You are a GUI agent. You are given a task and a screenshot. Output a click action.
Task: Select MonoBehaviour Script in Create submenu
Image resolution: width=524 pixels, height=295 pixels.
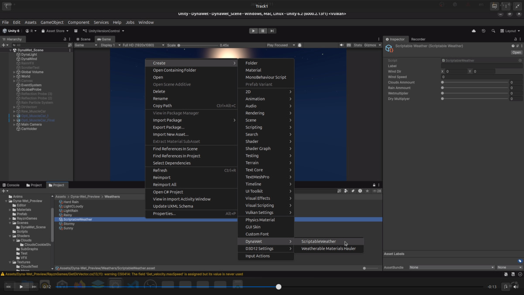pos(266,77)
